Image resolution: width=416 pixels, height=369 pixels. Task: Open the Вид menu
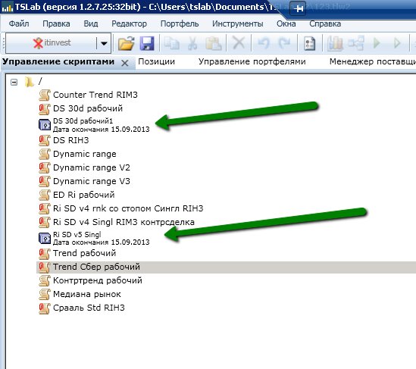click(91, 23)
